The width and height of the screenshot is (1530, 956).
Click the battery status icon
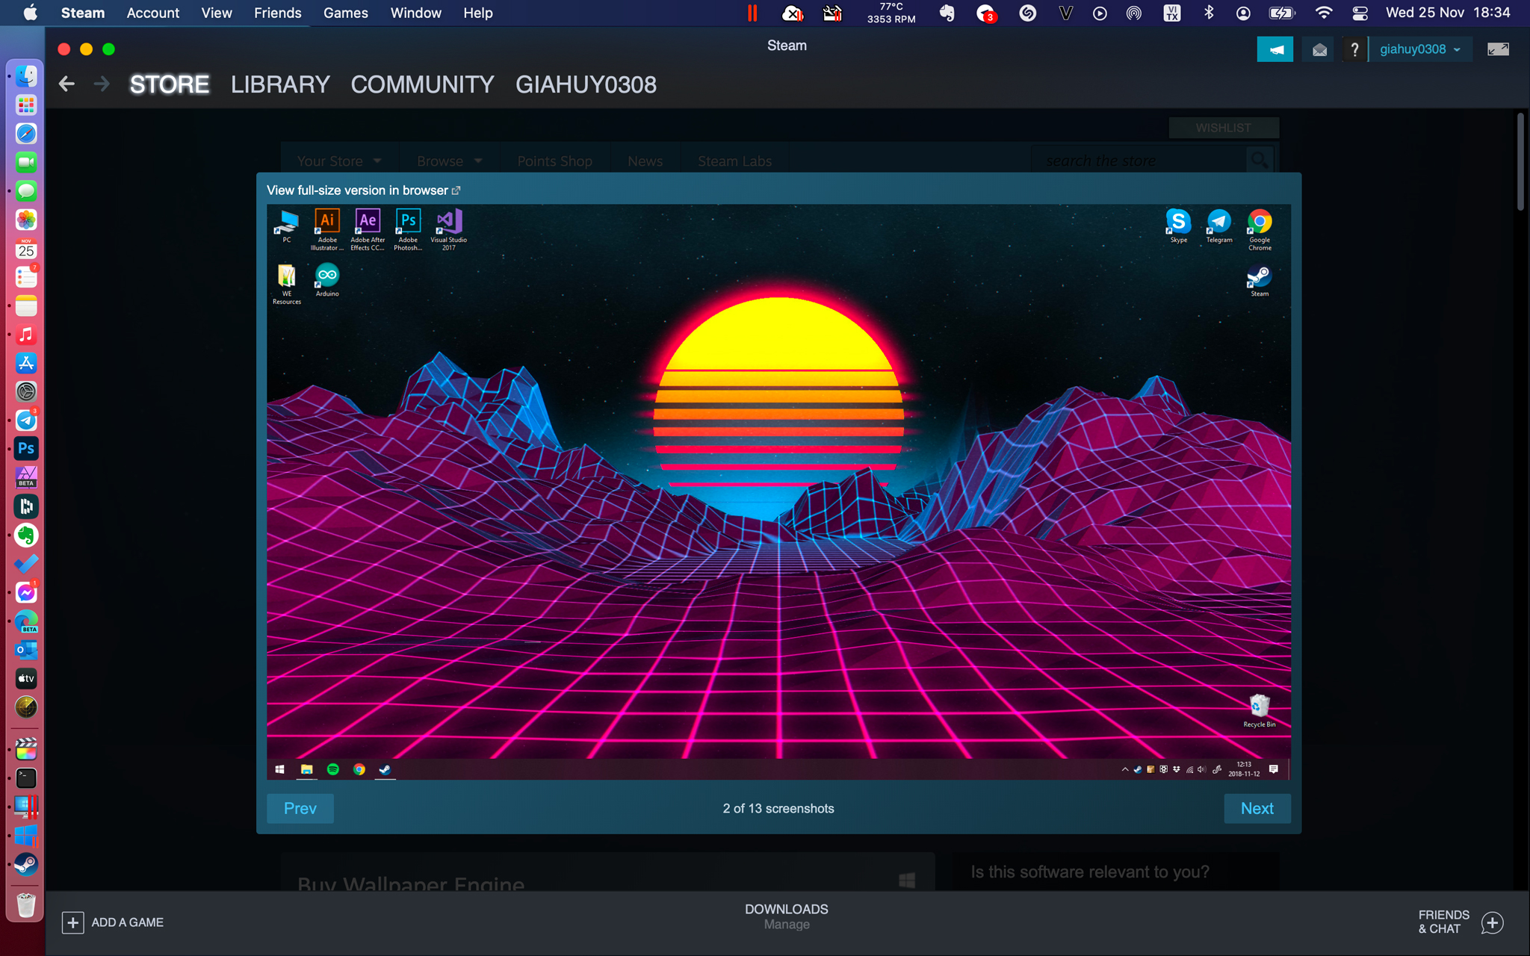(x=1281, y=13)
